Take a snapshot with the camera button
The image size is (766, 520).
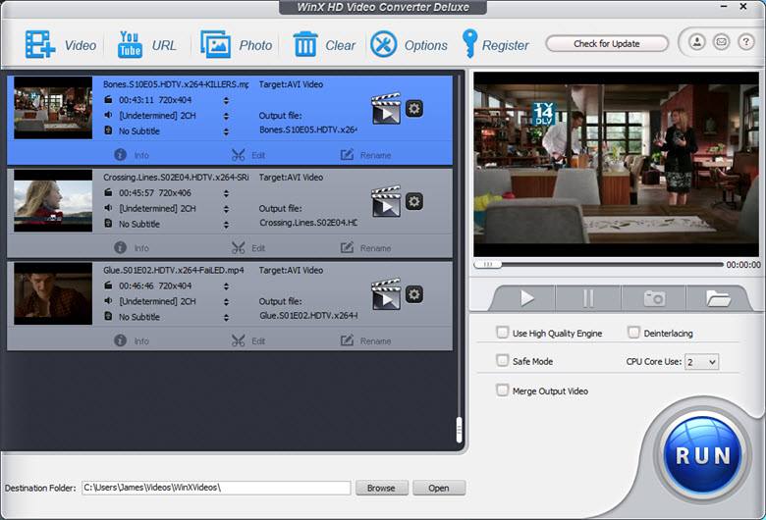pos(654,298)
